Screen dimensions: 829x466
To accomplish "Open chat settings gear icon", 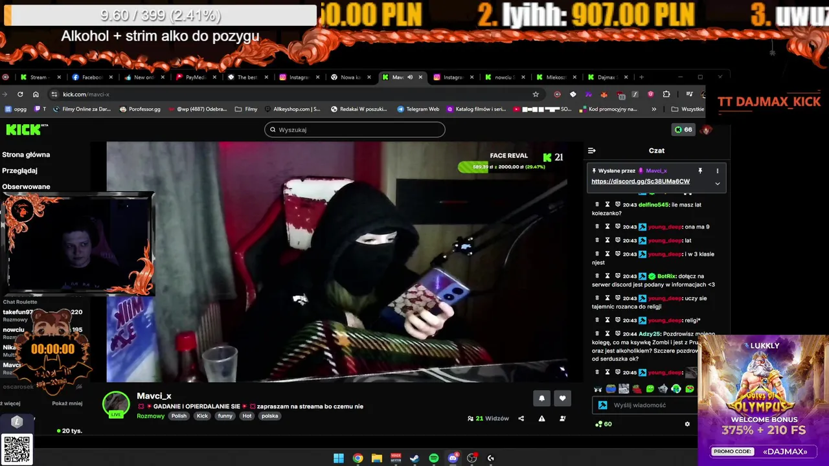I will point(687,424).
